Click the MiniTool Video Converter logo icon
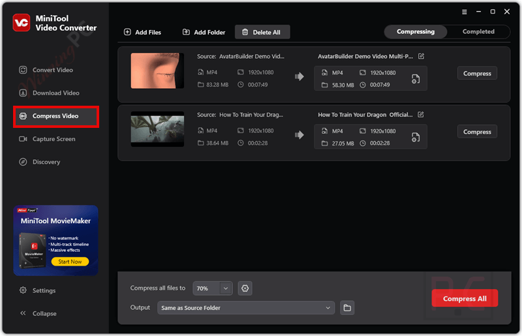This screenshot has width=522, height=336. tap(22, 23)
